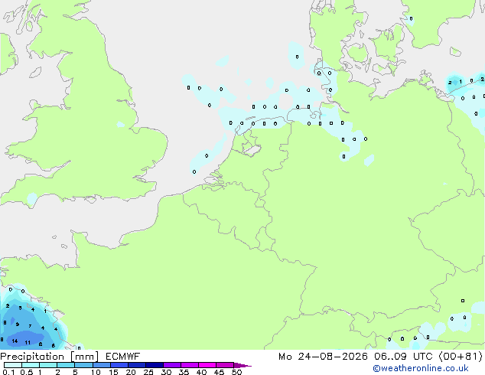Click the 11 mm precipitation value on map
This screenshot has width=485, height=375.
pyautogui.click(x=28, y=343)
